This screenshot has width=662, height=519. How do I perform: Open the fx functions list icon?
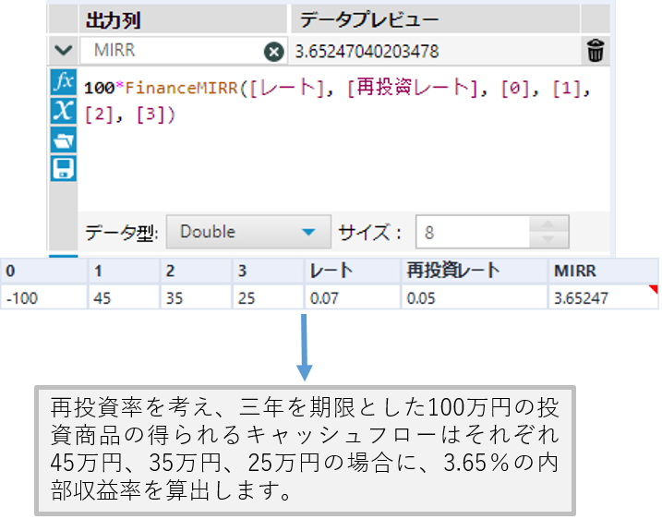63,81
